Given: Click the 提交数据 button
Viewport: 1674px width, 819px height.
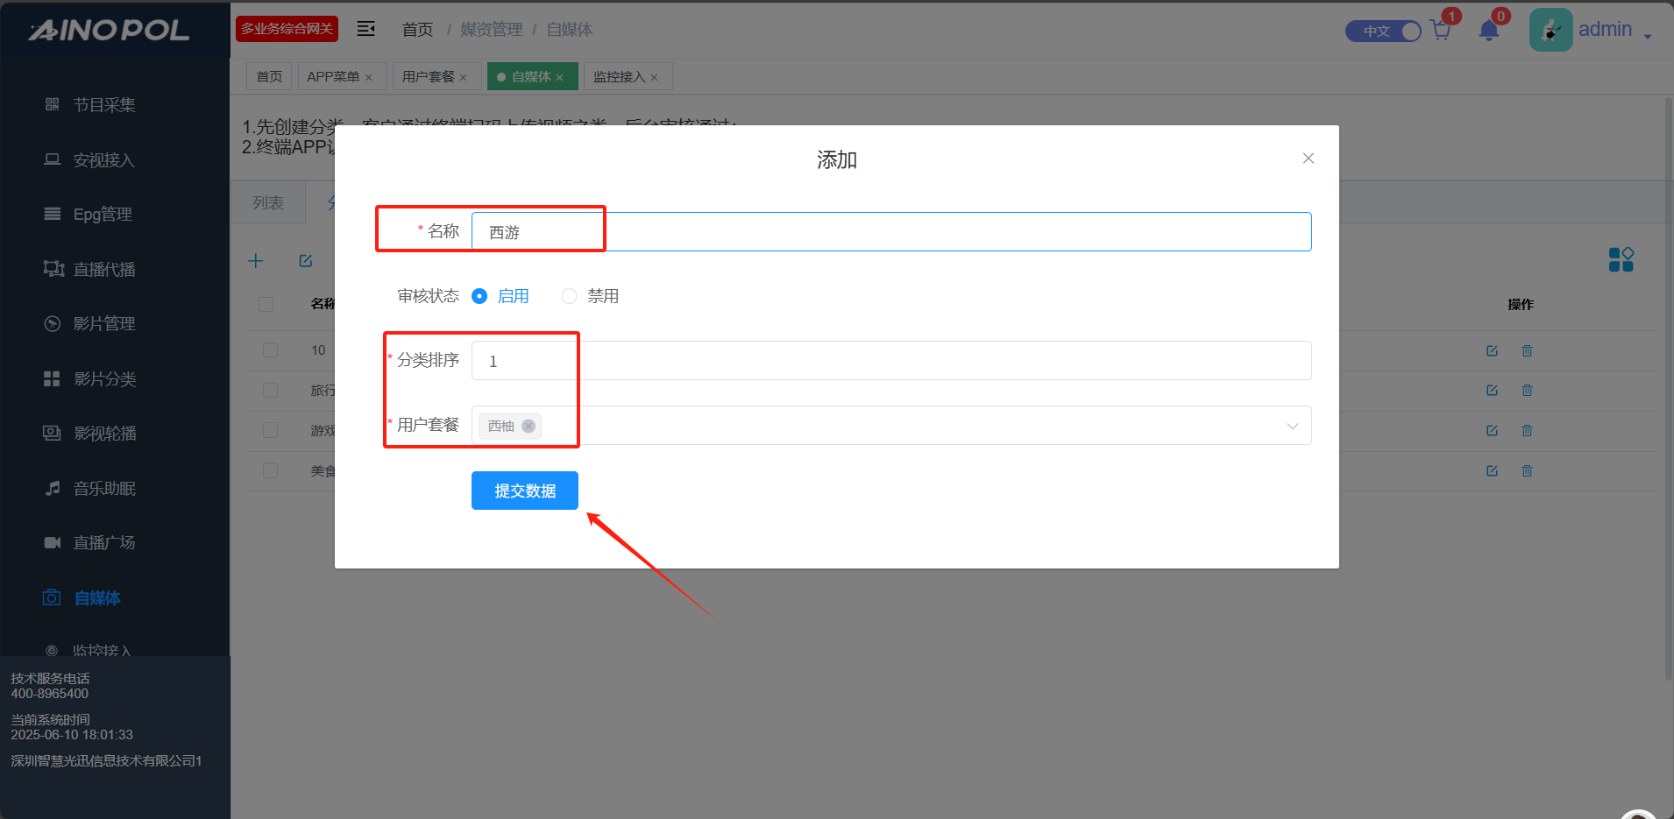Looking at the screenshot, I should point(524,491).
